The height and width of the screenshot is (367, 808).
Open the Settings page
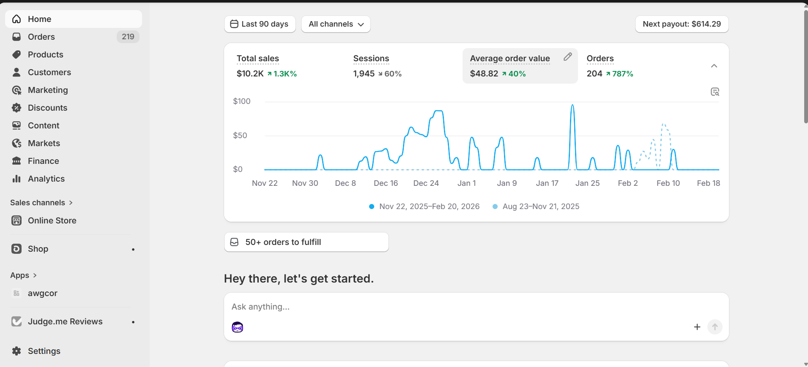coord(74,351)
